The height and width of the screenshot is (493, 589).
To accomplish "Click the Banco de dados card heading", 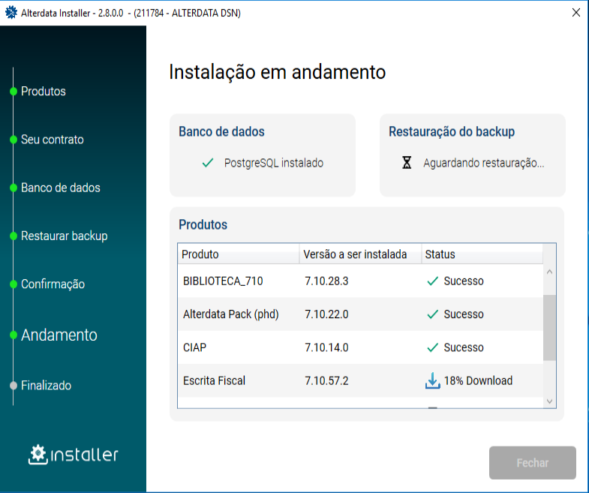I will [x=221, y=131].
